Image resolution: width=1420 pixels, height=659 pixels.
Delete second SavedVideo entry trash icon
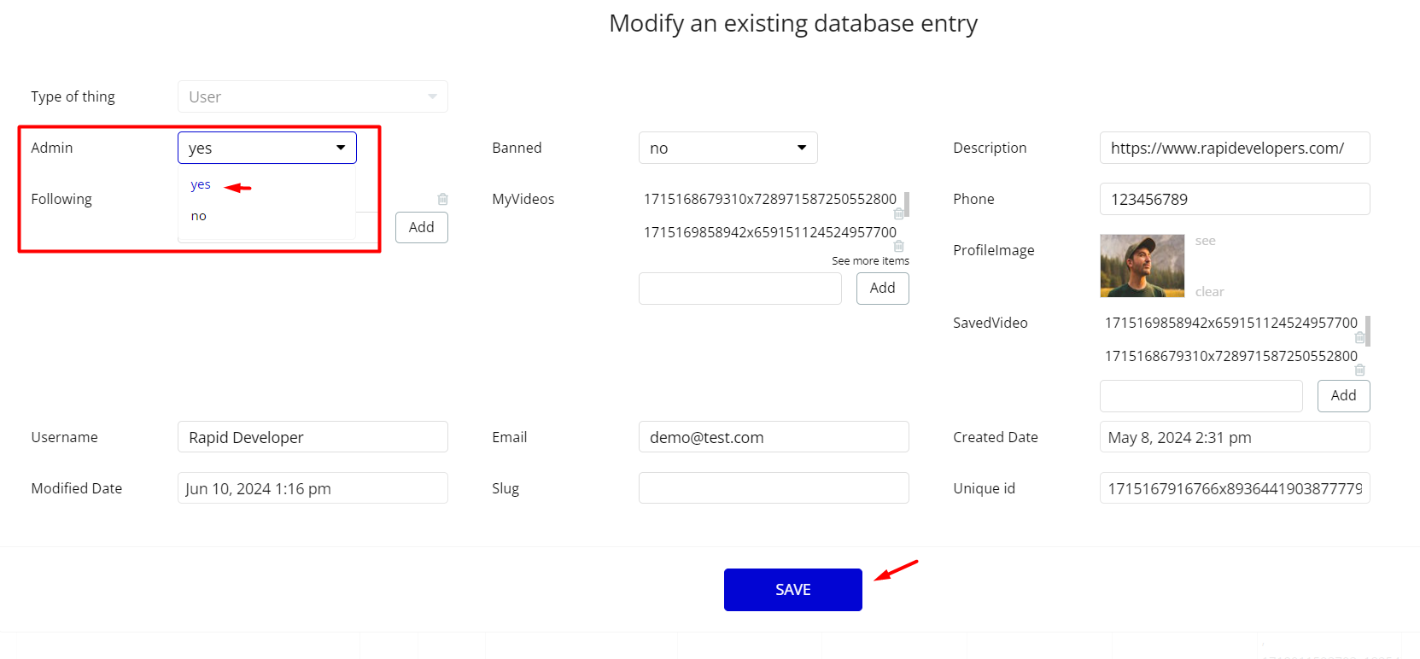coord(1359,370)
